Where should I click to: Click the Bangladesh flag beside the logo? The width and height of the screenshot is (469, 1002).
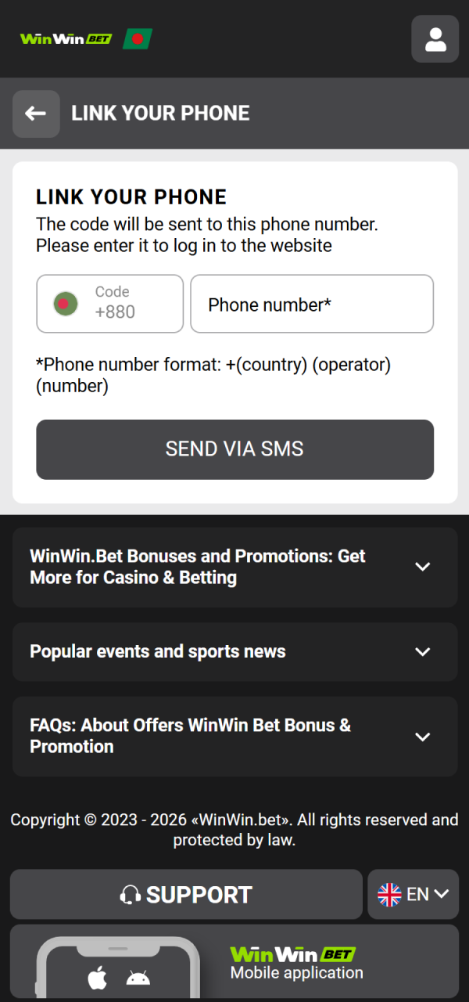click(x=138, y=38)
